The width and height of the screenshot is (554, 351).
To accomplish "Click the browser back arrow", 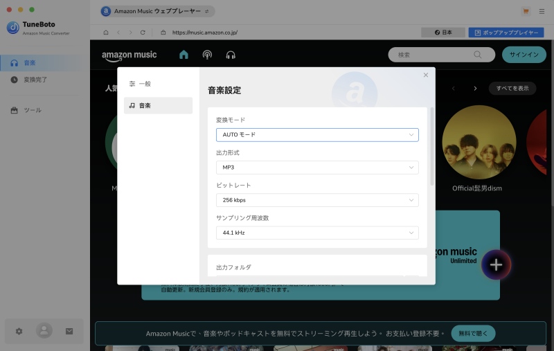I will click(x=118, y=33).
